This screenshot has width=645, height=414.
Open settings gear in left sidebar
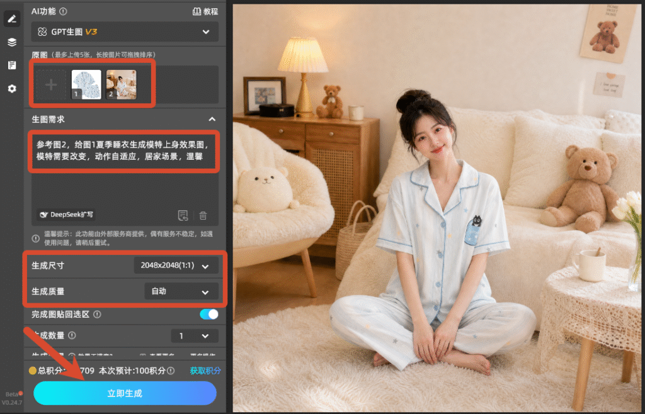click(x=12, y=88)
